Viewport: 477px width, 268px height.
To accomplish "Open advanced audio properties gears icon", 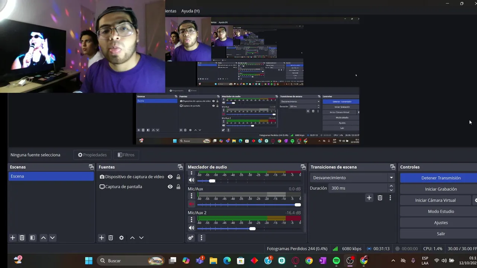I will [191, 237].
